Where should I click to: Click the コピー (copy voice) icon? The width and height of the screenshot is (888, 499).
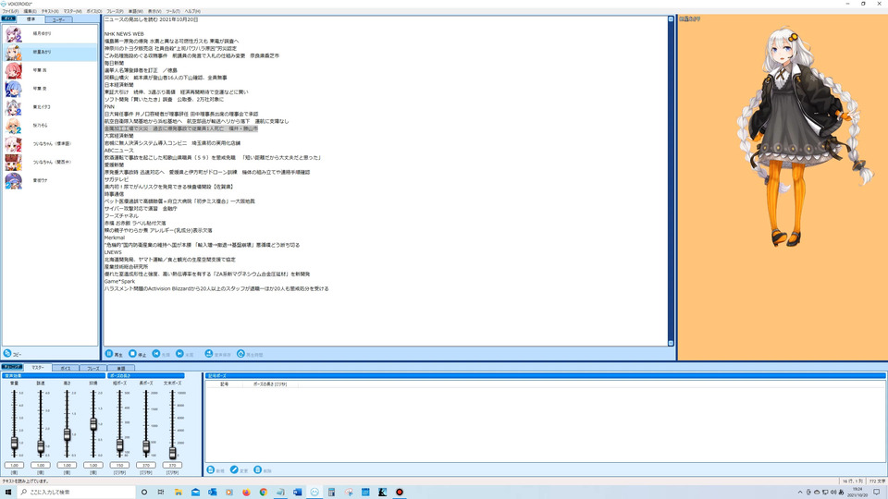(x=7, y=354)
